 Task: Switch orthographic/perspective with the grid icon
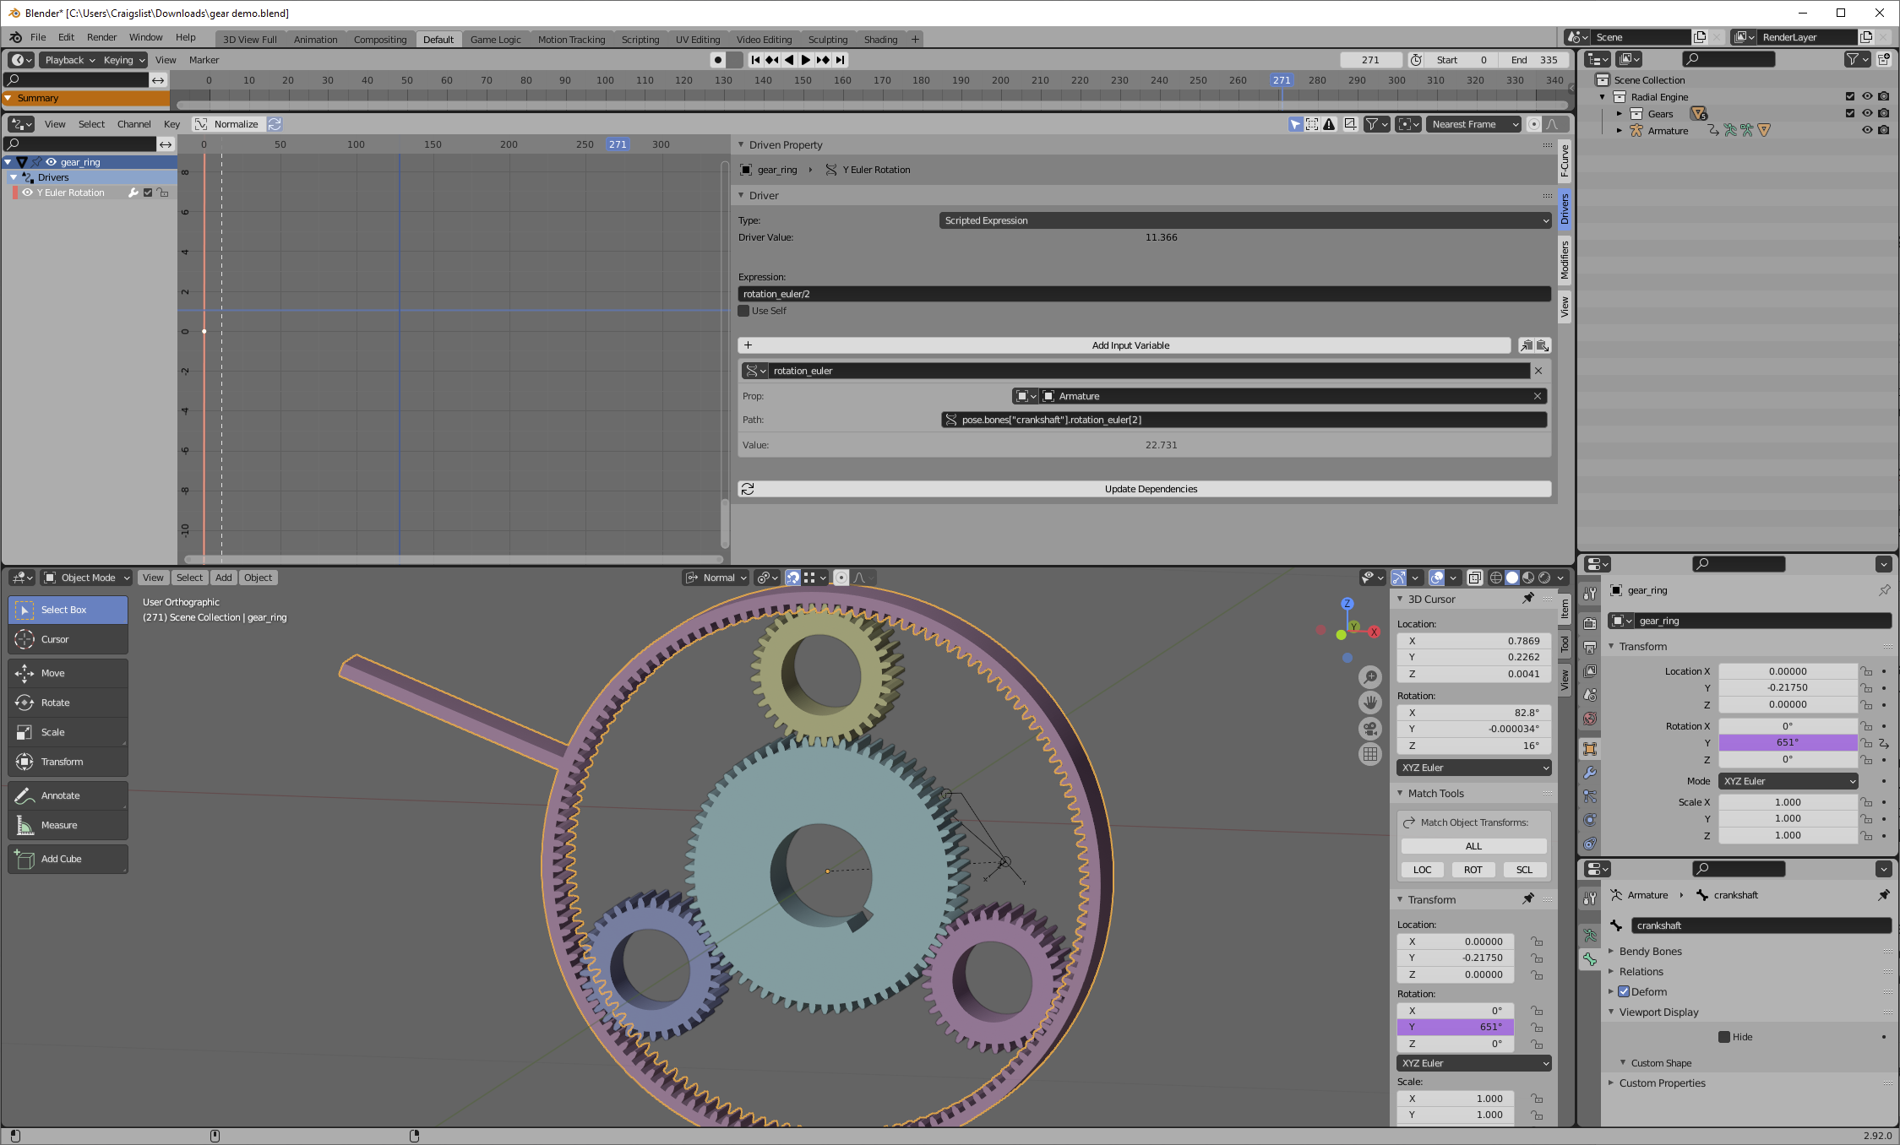click(1369, 754)
